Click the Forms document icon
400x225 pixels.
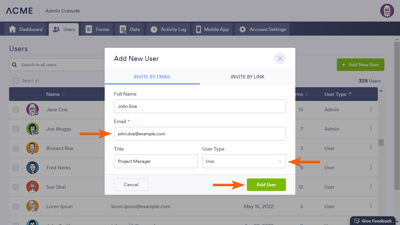coord(89,29)
